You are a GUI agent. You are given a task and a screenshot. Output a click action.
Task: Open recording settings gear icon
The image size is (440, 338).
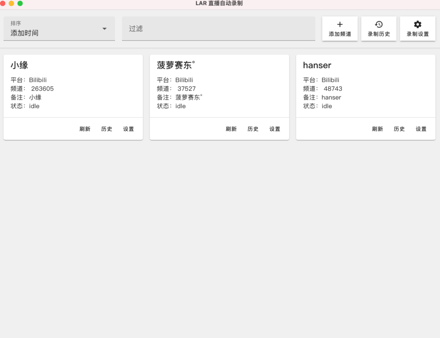417,24
